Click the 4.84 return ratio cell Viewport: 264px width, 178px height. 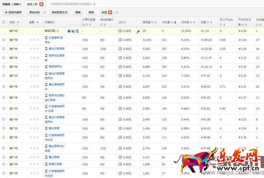click(223, 109)
